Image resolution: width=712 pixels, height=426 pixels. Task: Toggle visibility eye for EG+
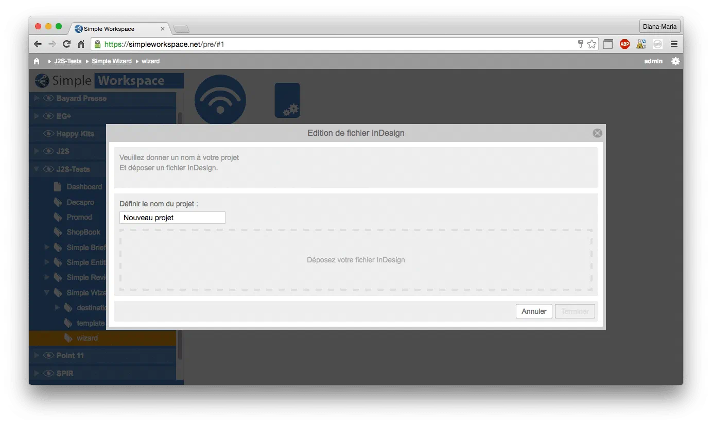pyautogui.click(x=49, y=116)
